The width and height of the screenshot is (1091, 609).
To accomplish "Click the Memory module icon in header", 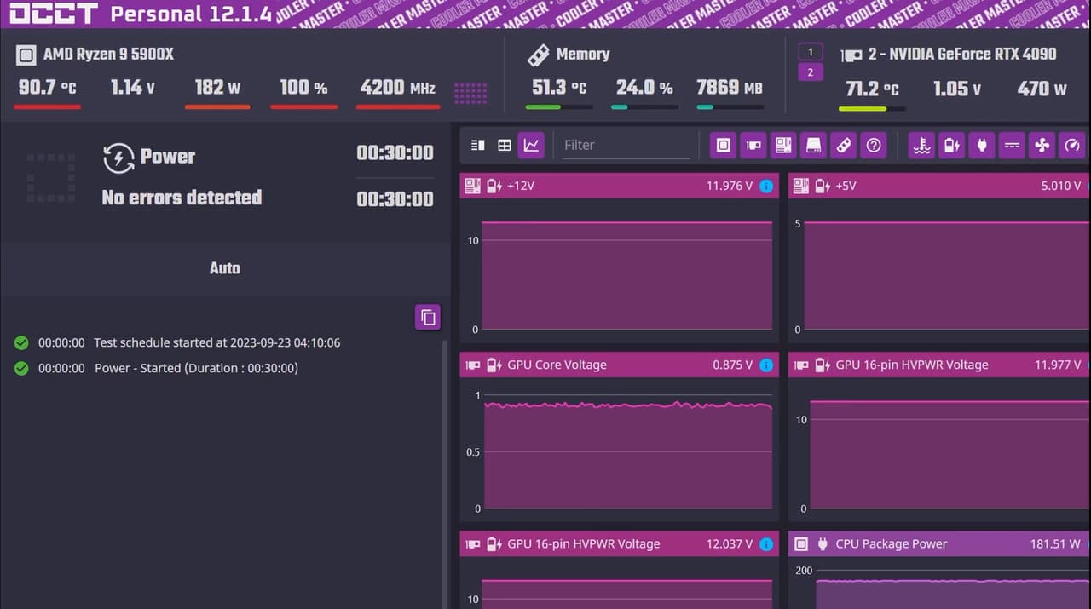I will [538, 55].
